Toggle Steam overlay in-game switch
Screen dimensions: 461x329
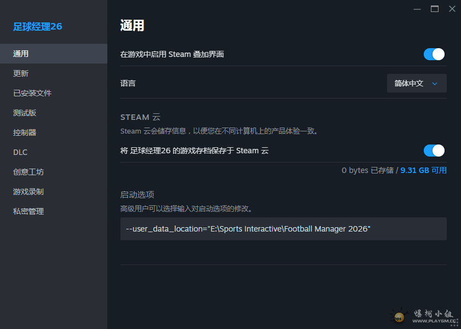(x=434, y=54)
